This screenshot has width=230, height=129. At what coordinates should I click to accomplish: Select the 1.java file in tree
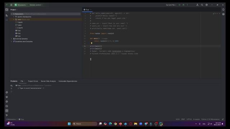[x=18, y=25]
